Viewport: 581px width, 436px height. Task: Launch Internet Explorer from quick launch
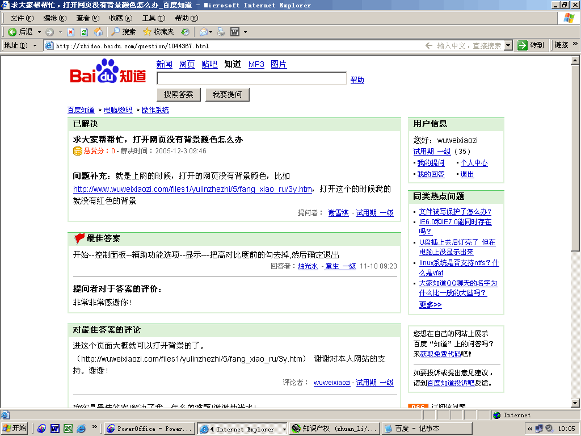[x=81, y=429]
